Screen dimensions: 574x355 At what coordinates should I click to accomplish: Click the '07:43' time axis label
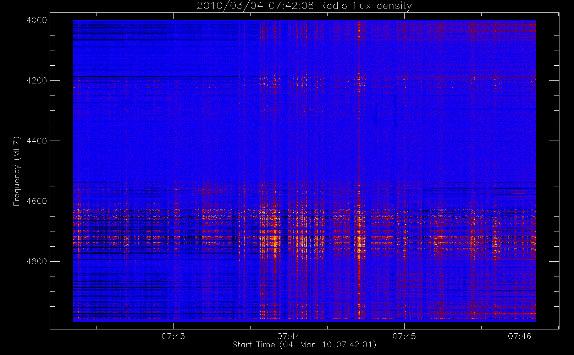173,336
